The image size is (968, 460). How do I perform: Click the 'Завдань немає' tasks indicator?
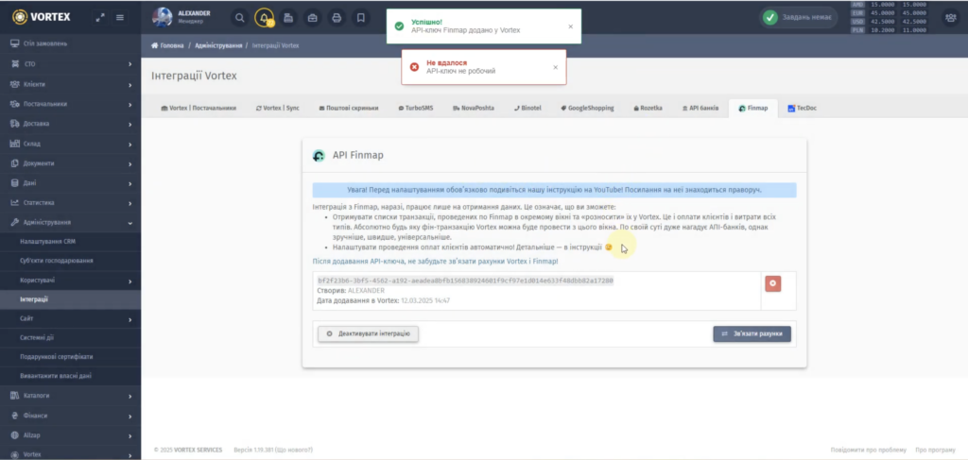[798, 17]
